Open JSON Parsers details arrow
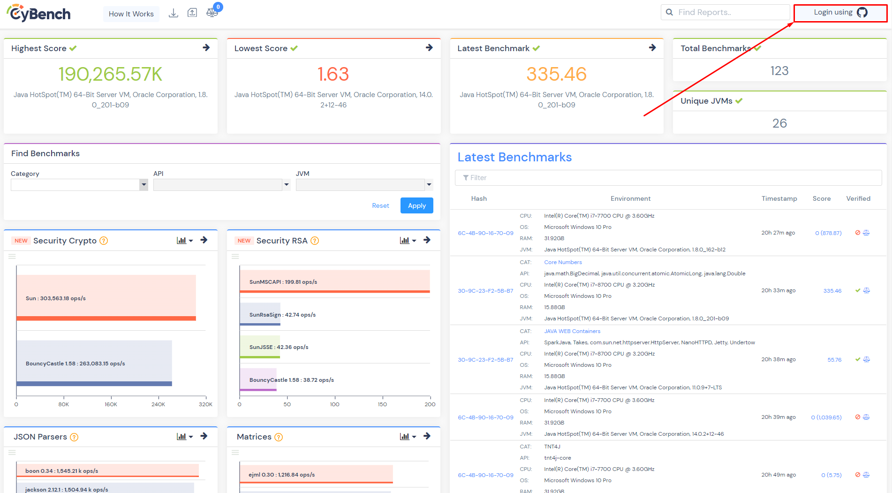 (x=204, y=436)
